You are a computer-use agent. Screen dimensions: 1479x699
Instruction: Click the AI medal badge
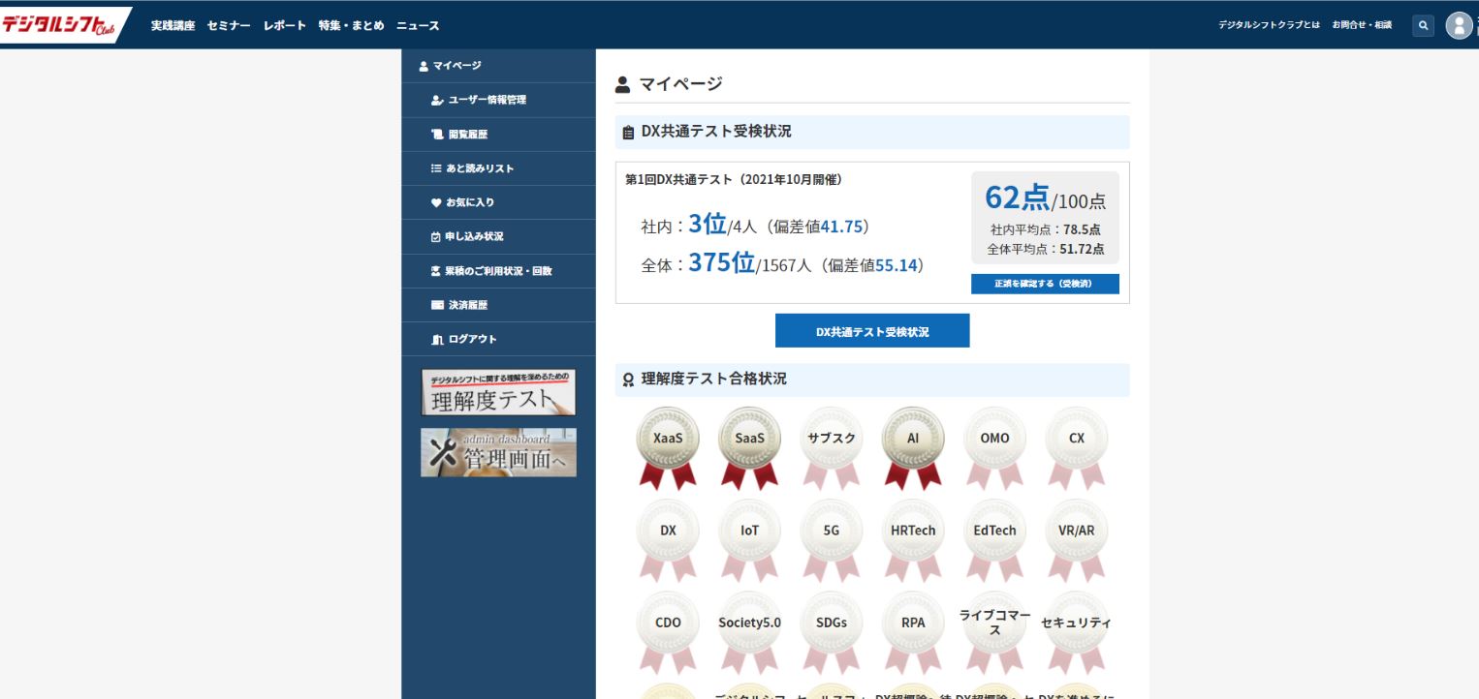(x=913, y=439)
